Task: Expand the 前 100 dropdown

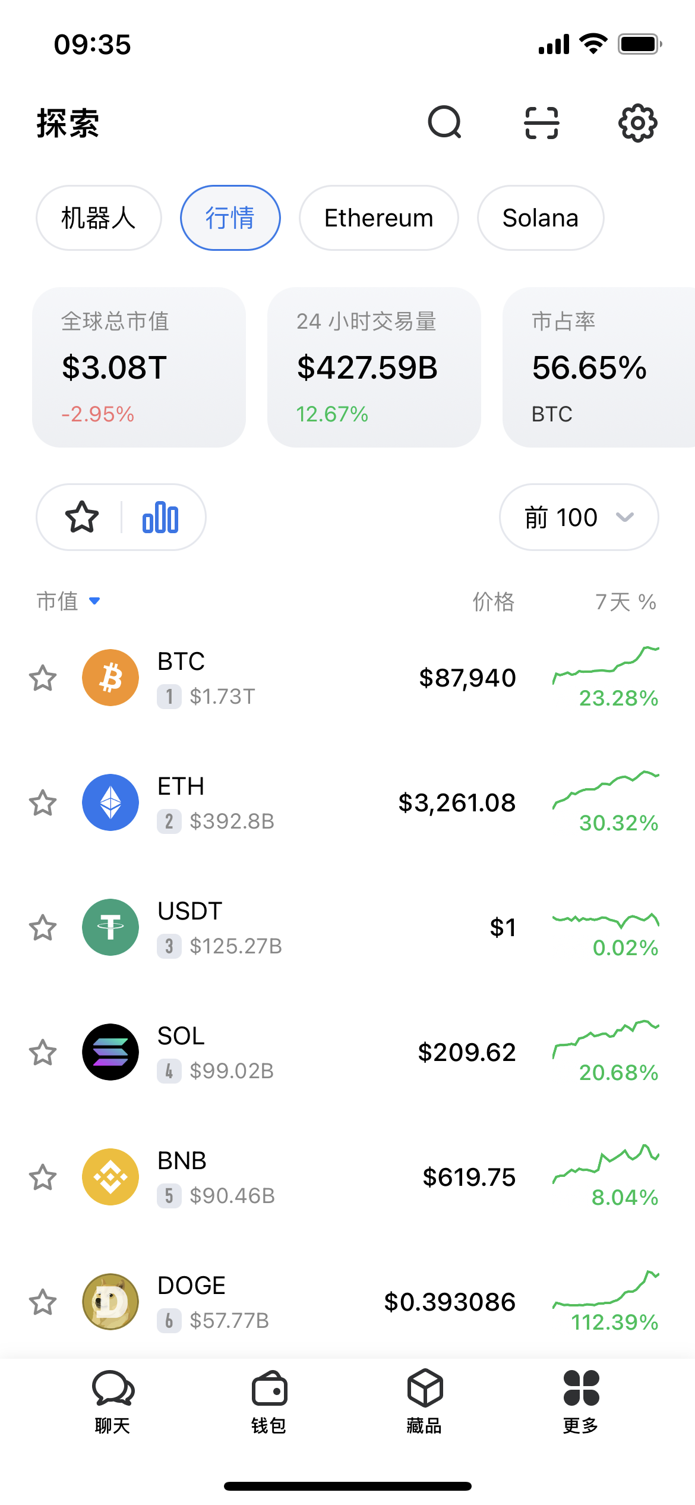Action: tap(579, 517)
